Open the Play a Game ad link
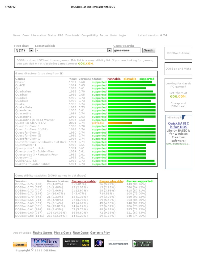Viewport: 204px width, 273px height. [x=63, y=232]
